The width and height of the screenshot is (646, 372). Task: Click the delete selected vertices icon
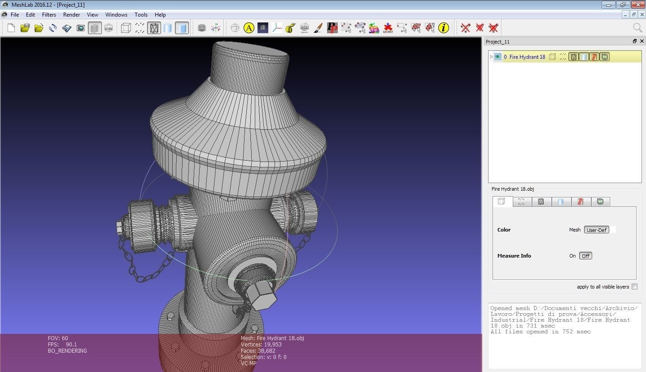pyautogui.click(x=465, y=28)
